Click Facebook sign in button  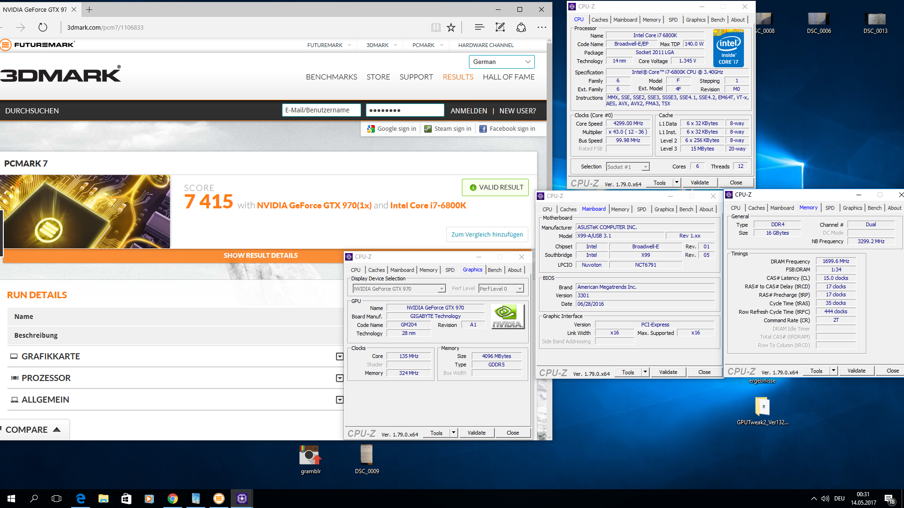(x=507, y=128)
